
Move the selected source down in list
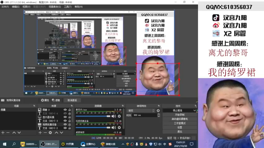pyautogui.click(x=61, y=133)
